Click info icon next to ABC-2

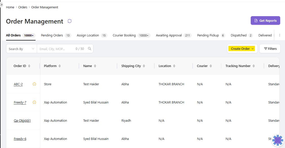(x=35, y=84)
